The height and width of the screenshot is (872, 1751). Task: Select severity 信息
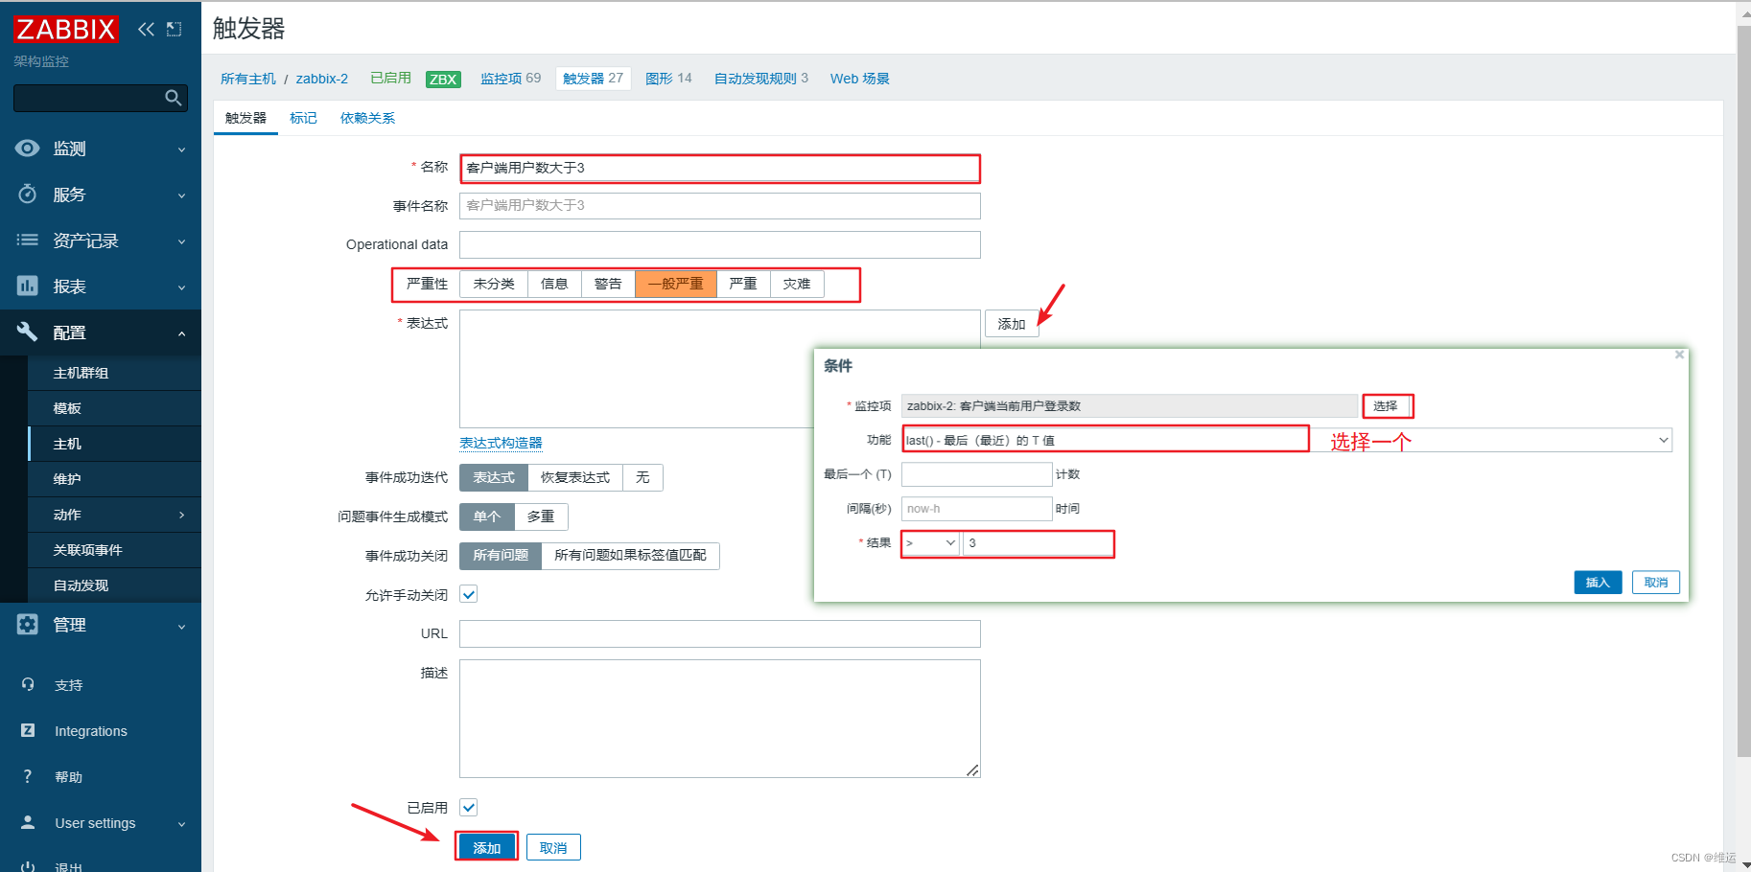[x=554, y=284]
